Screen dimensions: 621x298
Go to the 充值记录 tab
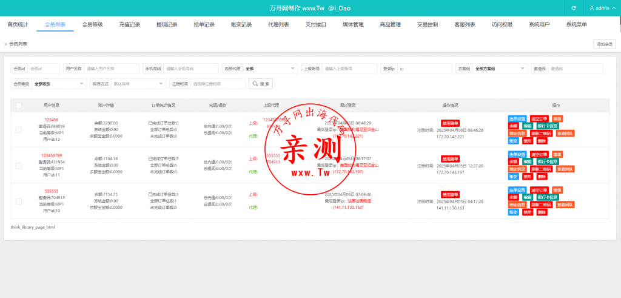[130, 24]
